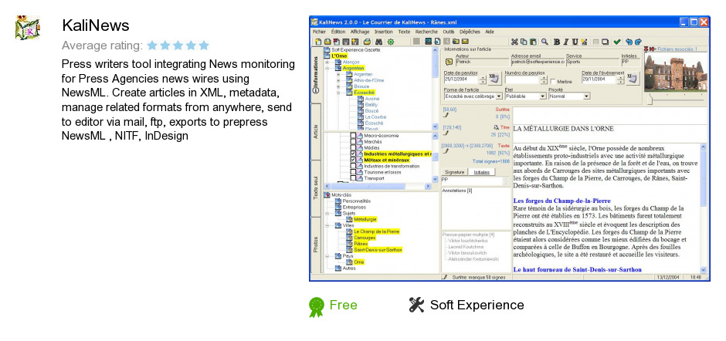Click the magnifying glass icon
Screen dimensions: 726x341
coord(545,42)
